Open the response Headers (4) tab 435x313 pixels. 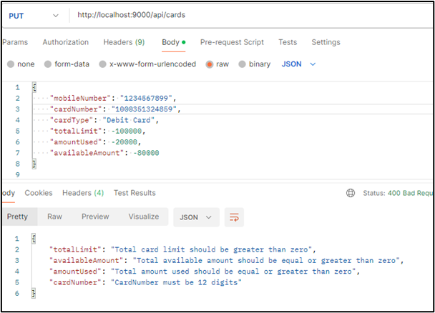[83, 193]
